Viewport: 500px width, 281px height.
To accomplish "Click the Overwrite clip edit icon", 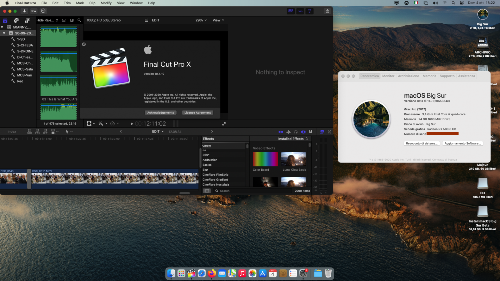I will coord(54,131).
